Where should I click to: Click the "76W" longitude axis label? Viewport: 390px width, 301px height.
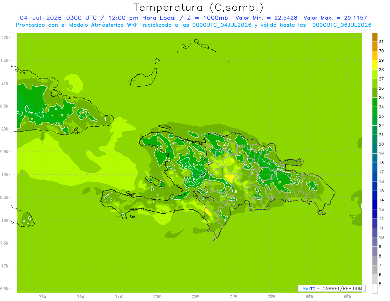[43, 296]
